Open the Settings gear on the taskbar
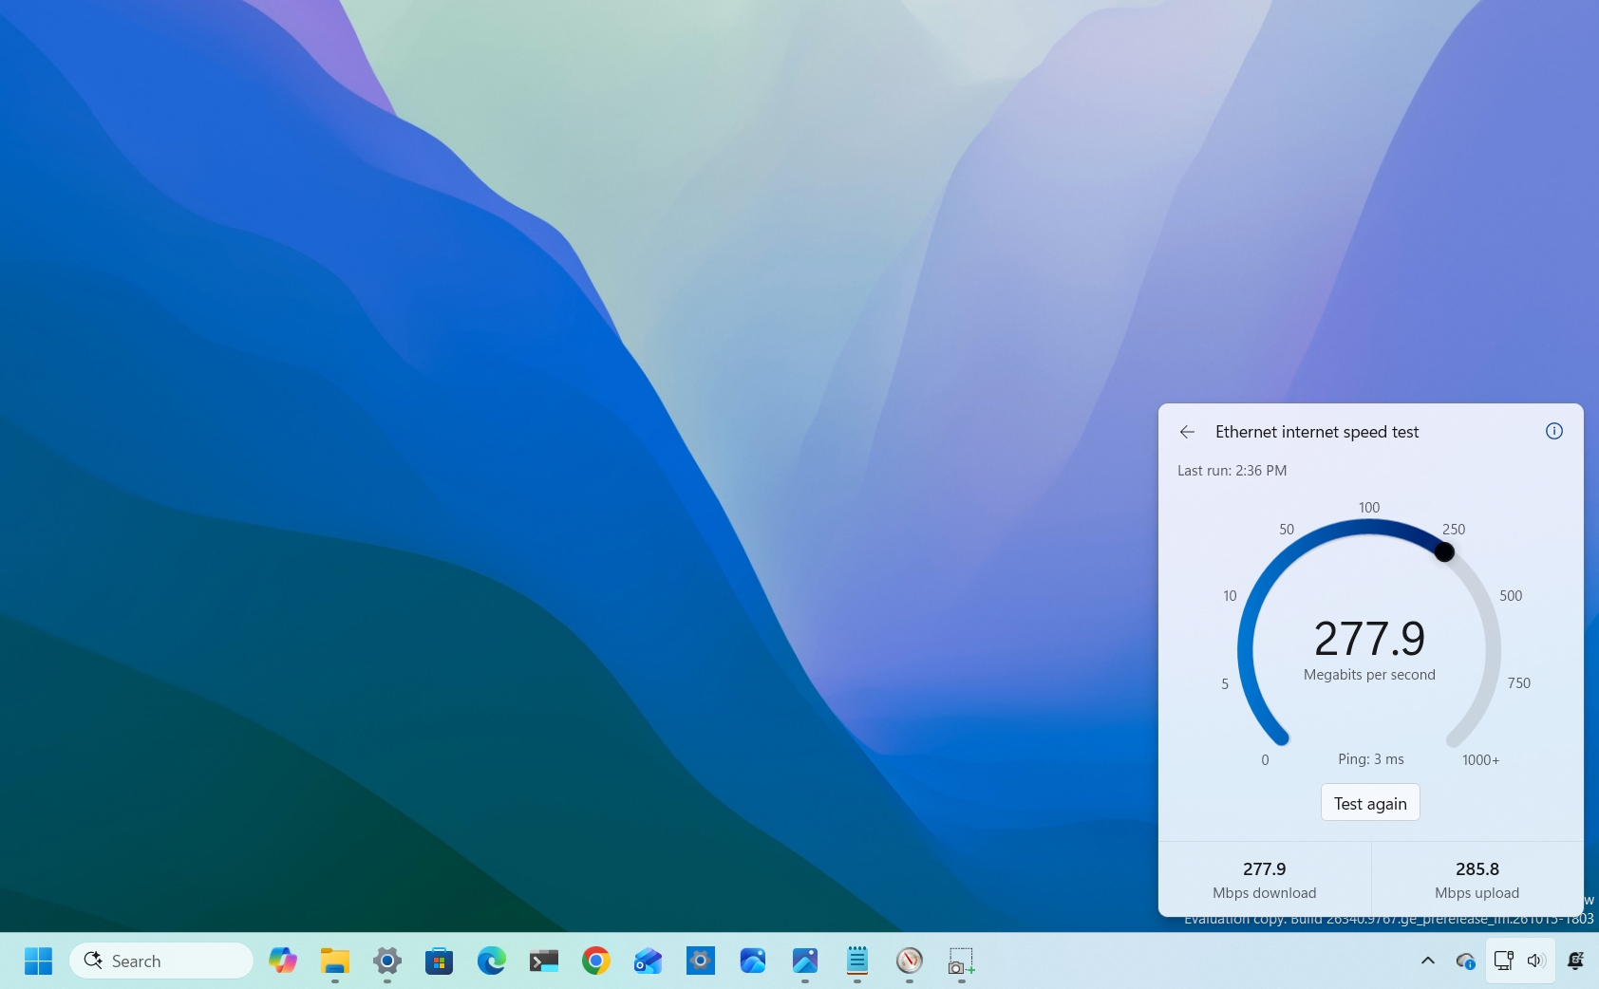This screenshot has width=1599, height=989. point(386,961)
